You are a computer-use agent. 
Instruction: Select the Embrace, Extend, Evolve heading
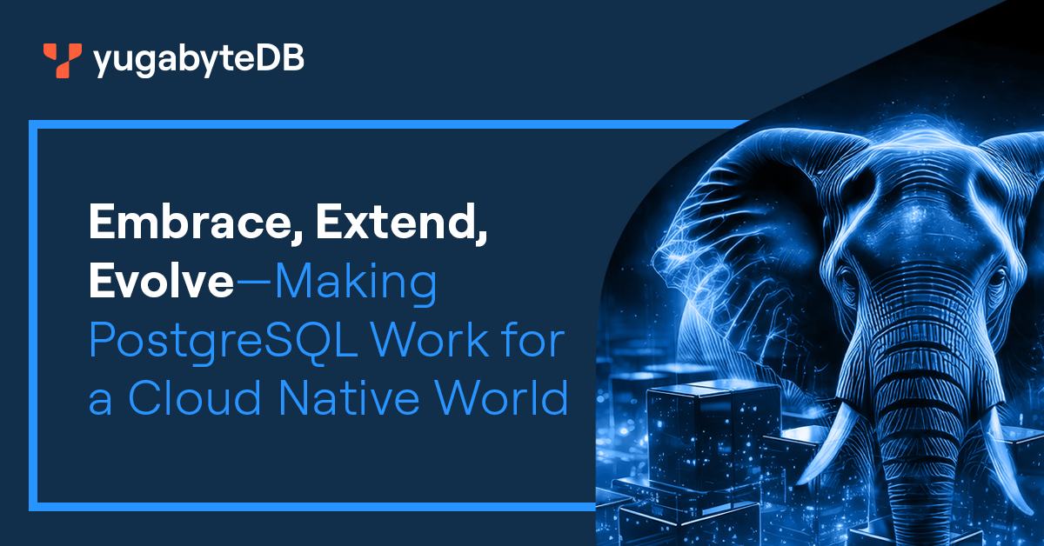[x=287, y=222]
